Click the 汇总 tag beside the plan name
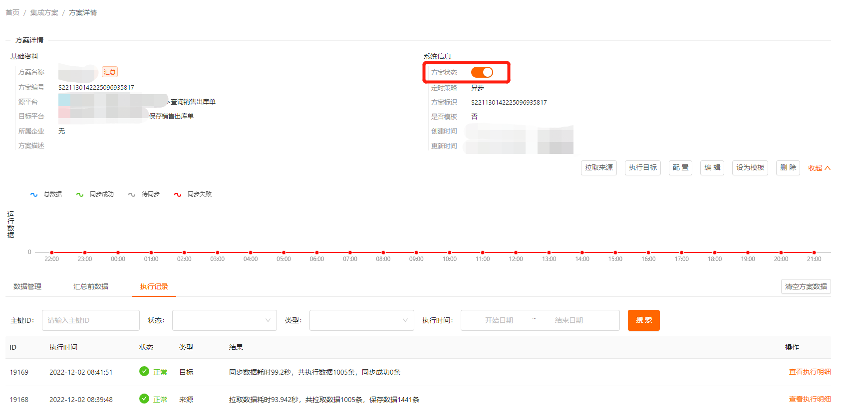The height and width of the screenshot is (413, 843). click(x=110, y=72)
